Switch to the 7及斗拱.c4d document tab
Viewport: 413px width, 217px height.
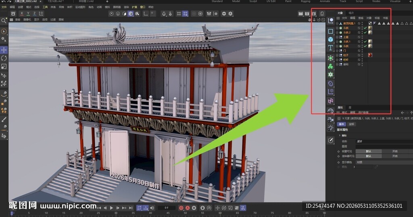(x=56, y=1)
